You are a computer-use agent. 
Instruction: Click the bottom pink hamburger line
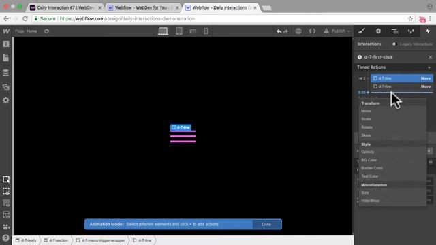[x=183, y=142]
